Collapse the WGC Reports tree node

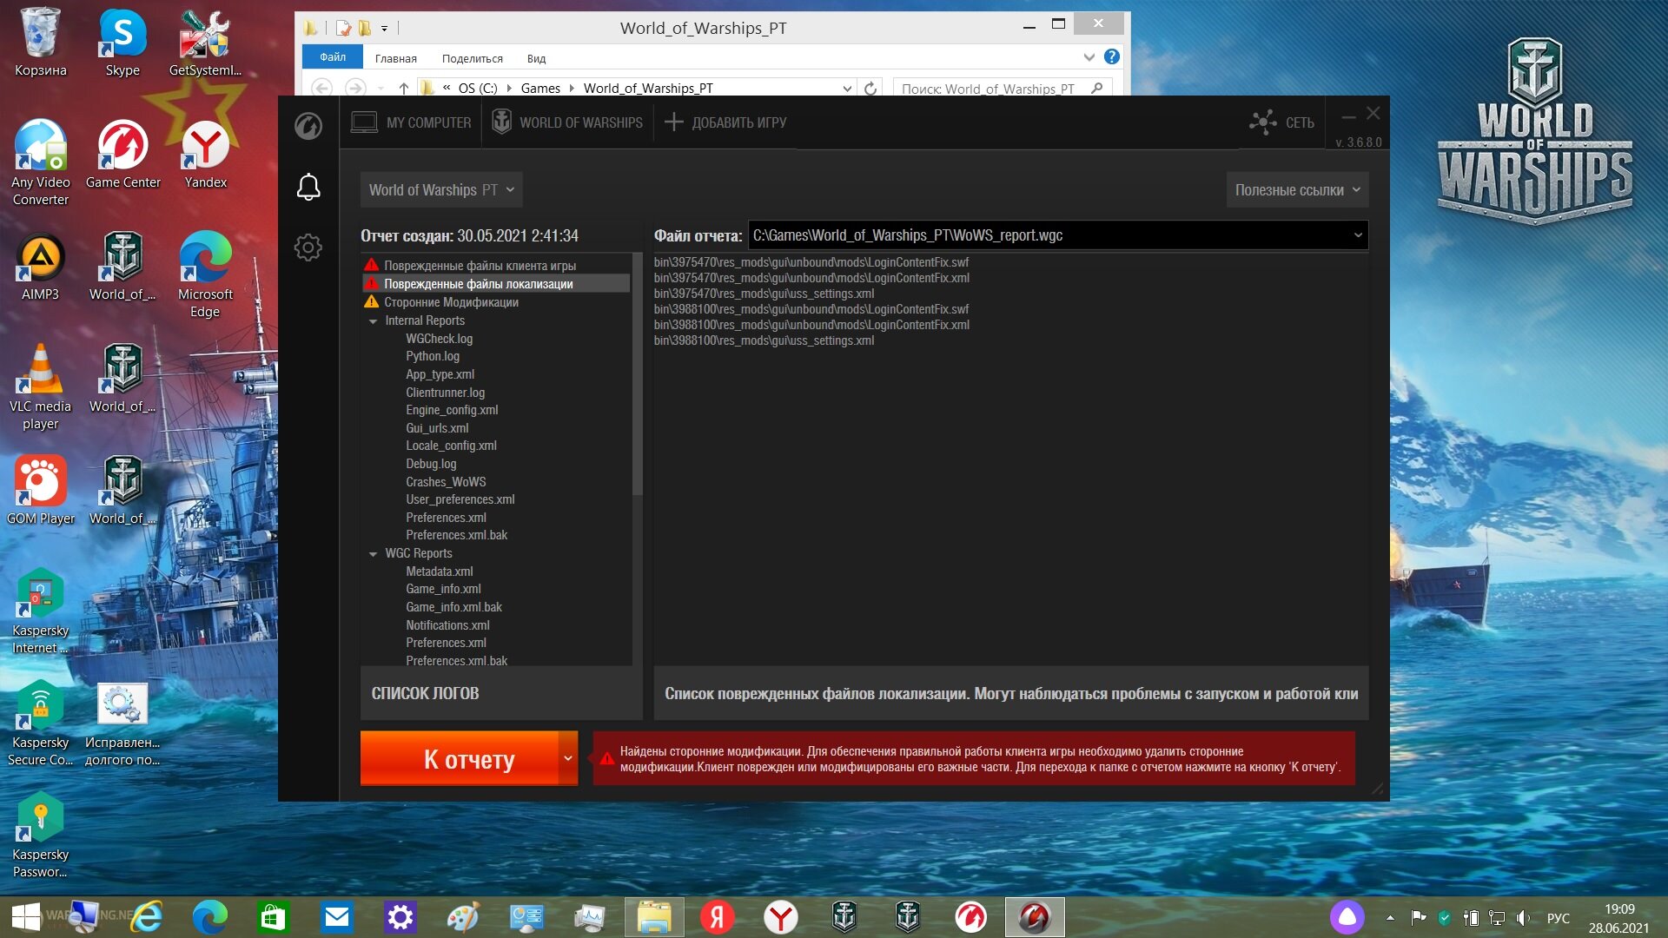tap(374, 554)
